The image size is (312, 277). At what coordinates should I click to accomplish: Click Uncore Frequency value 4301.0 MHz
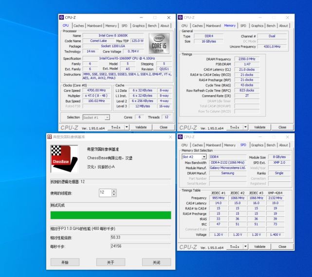click(x=272, y=47)
